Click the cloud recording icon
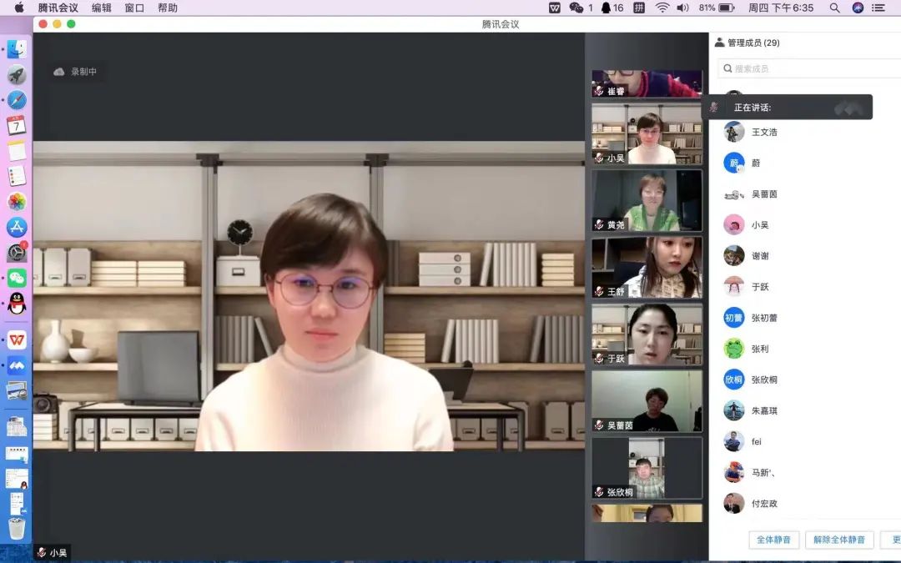 click(58, 72)
